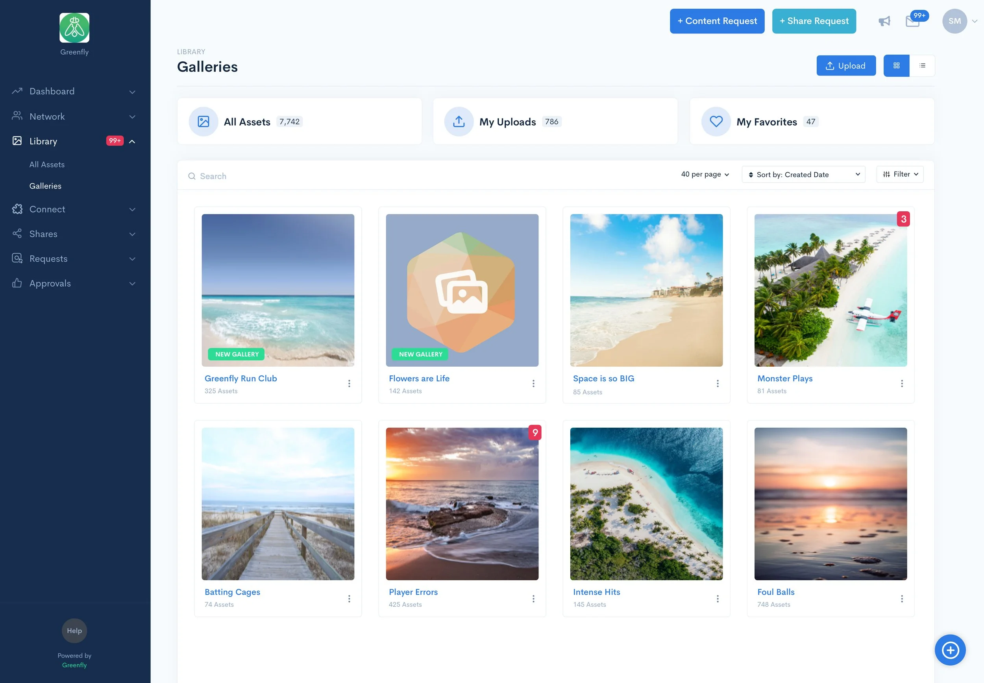Image resolution: width=984 pixels, height=683 pixels.
Task: Switch to list view
Action: coord(922,65)
